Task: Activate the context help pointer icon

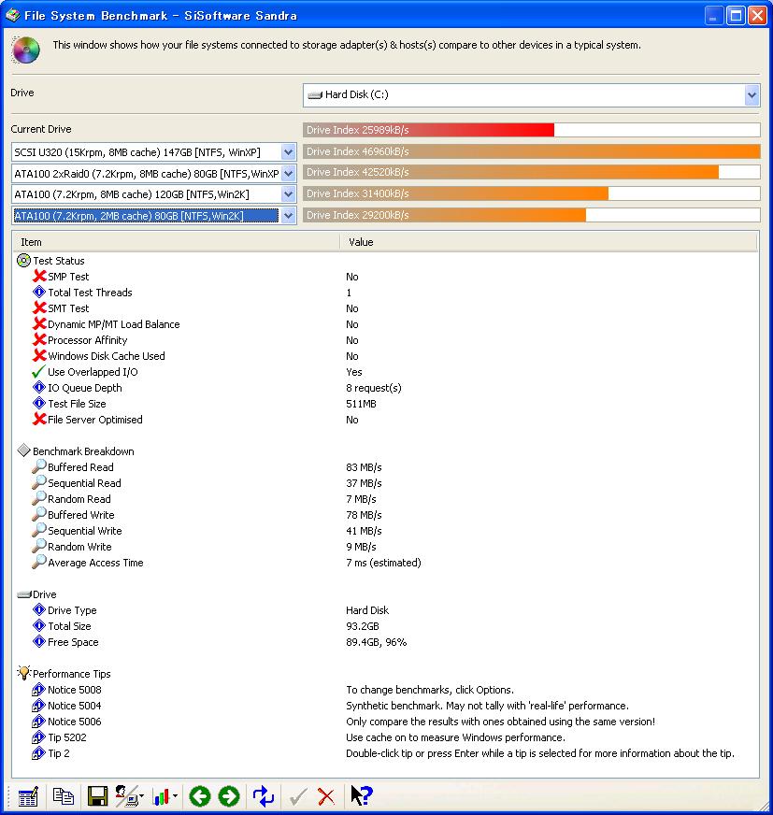Action: tap(362, 795)
